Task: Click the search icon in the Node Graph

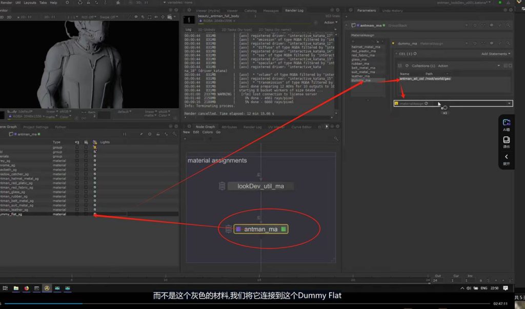Action: pyautogui.click(x=336, y=138)
